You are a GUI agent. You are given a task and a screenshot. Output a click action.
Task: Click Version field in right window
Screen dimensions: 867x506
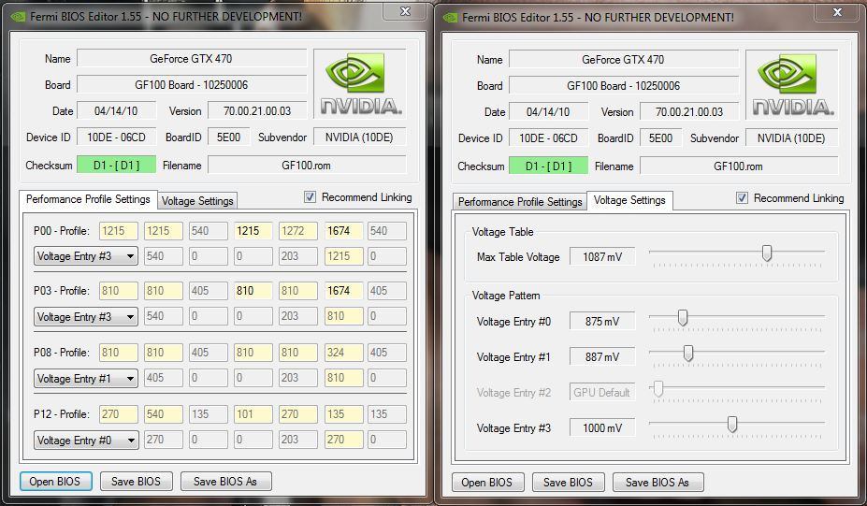click(x=689, y=111)
